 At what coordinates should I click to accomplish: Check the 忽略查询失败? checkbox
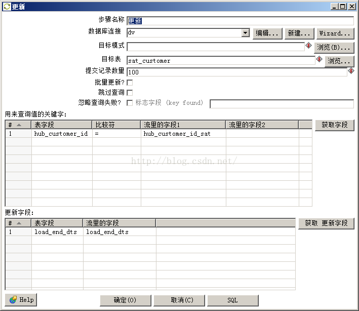(x=130, y=103)
